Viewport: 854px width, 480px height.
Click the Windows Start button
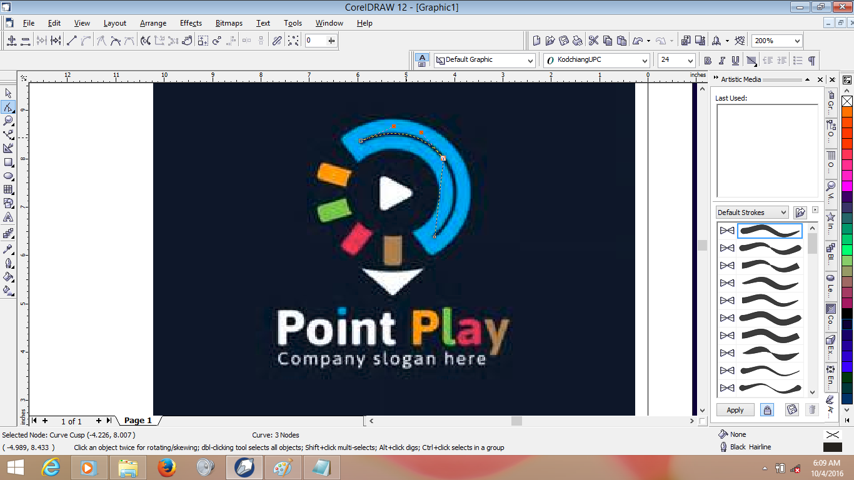click(x=15, y=467)
